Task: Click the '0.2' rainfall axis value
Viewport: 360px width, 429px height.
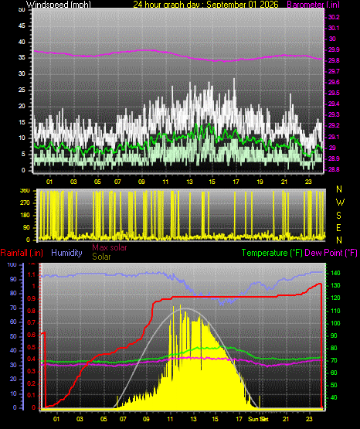Action: pos(32,383)
